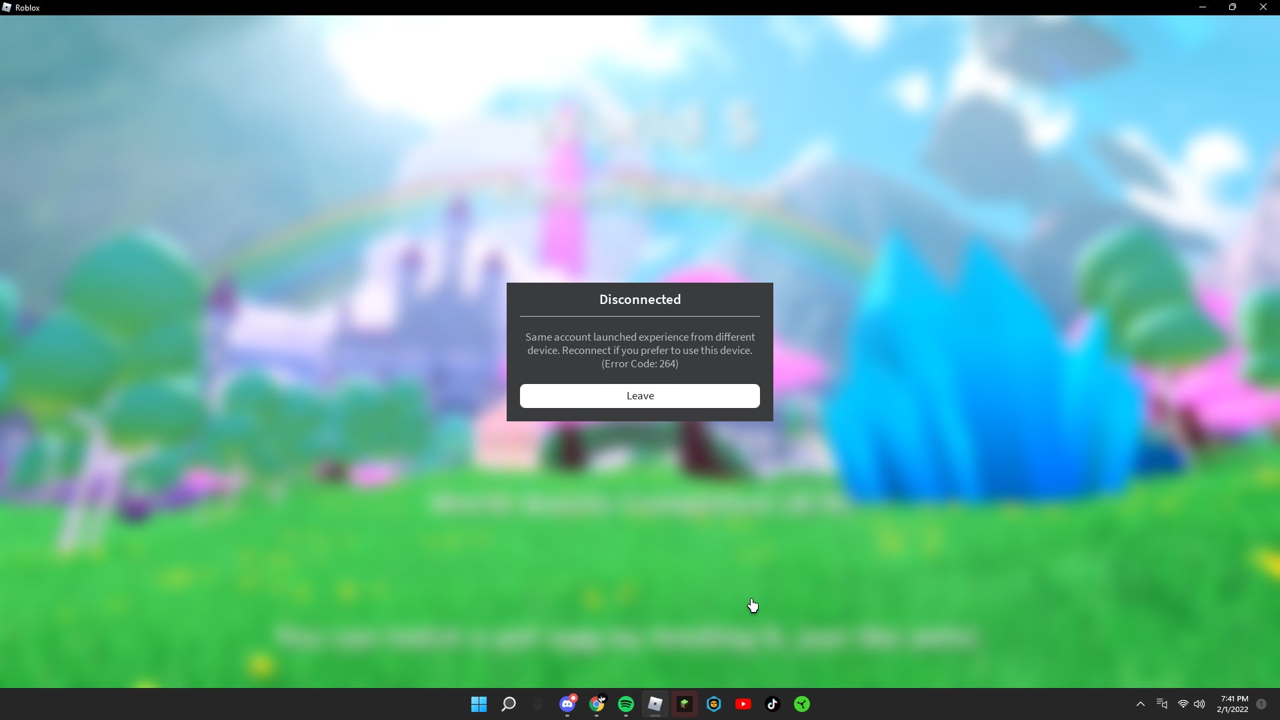Click the Disconnected dialog error message
This screenshot has width=1280, height=720.
[640, 350]
